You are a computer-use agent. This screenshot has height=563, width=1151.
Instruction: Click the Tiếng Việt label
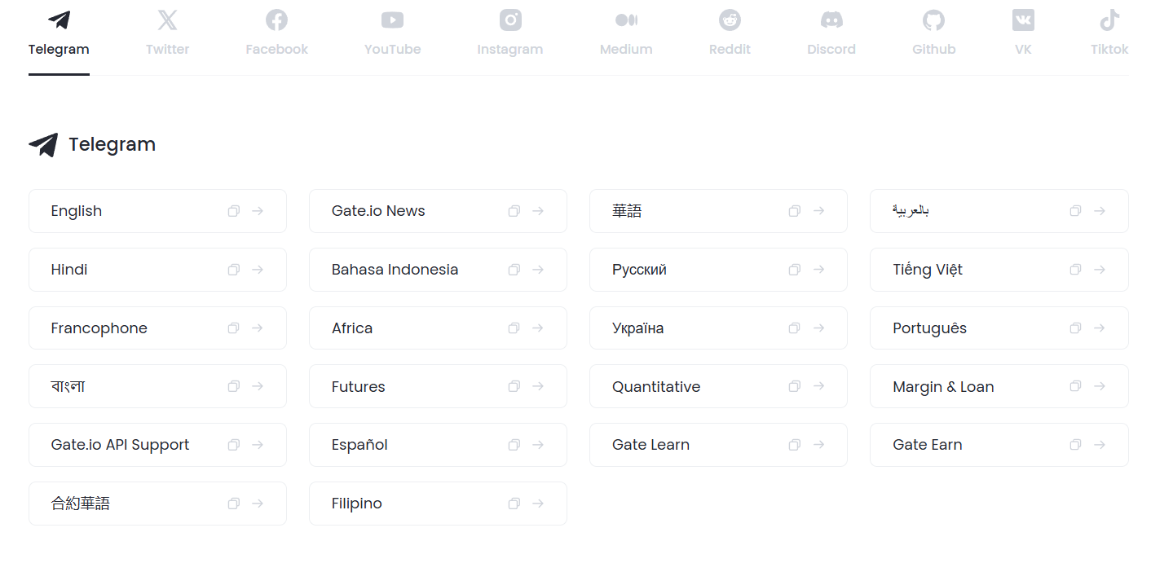928,270
